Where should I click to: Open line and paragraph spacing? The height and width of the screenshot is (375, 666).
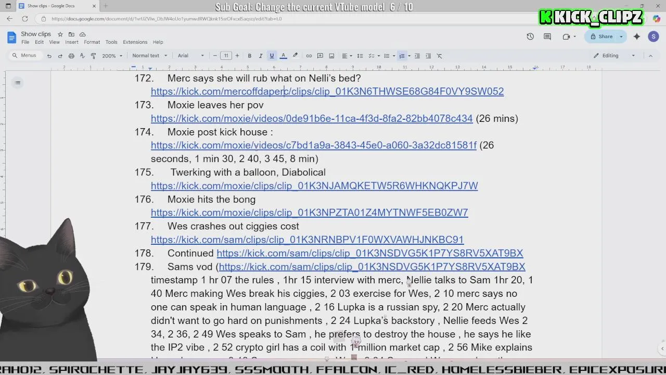coord(360,56)
